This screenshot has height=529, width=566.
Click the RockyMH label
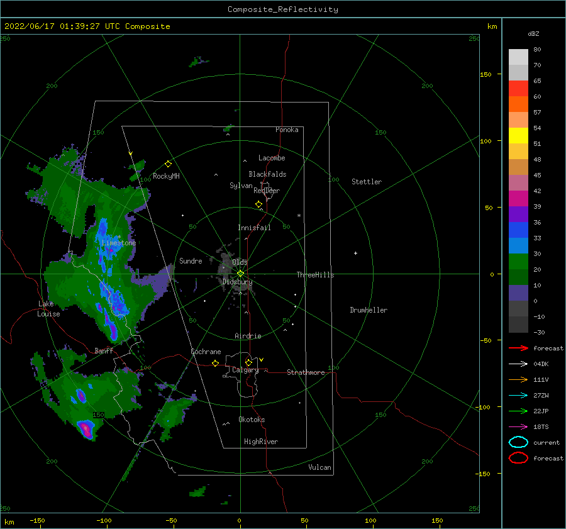[166, 176]
